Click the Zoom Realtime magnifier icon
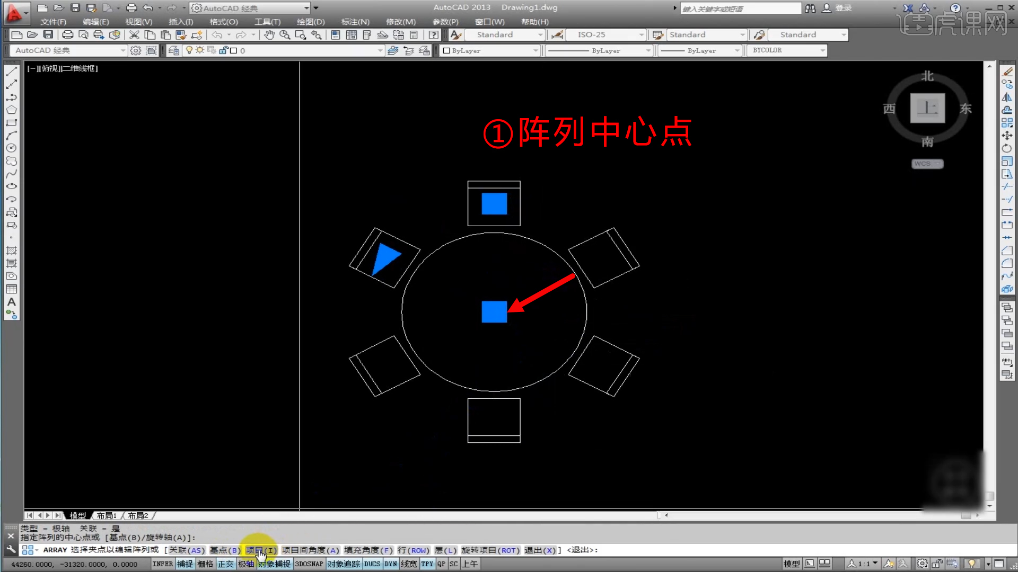1018x572 pixels. pyautogui.click(x=285, y=35)
